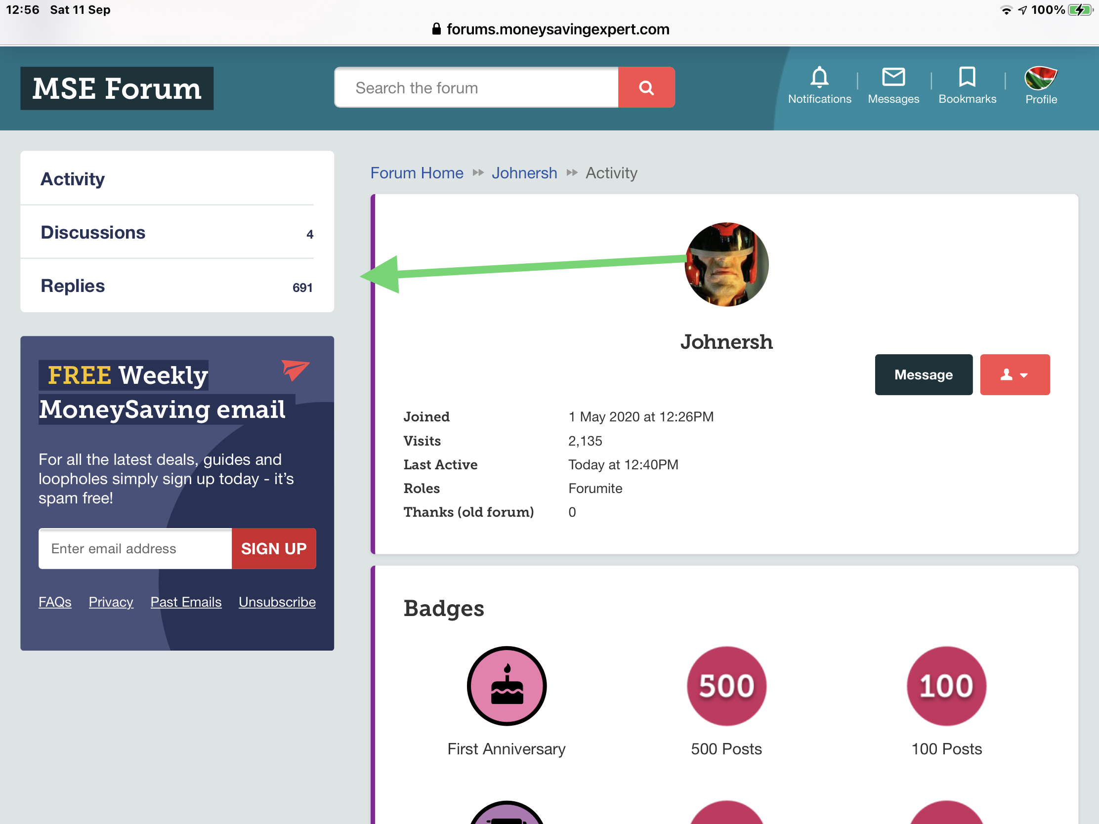Click the MSE Forum logo
Image resolution: width=1099 pixels, height=824 pixels.
117,88
